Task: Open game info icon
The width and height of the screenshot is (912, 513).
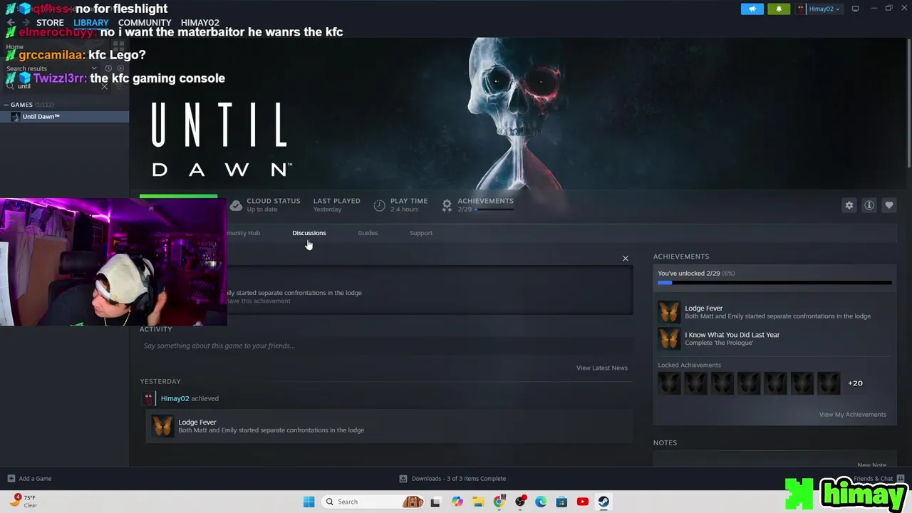Action: pos(869,205)
